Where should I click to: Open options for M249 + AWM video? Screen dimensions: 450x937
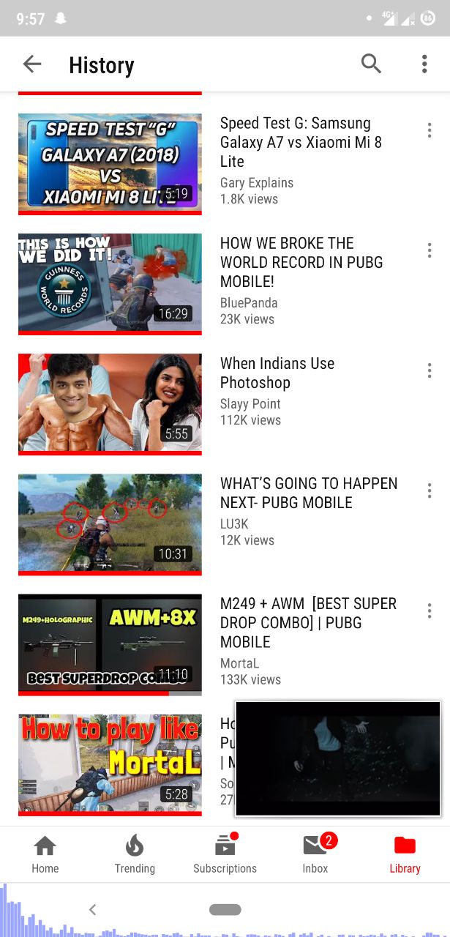pyautogui.click(x=430, y=611)
